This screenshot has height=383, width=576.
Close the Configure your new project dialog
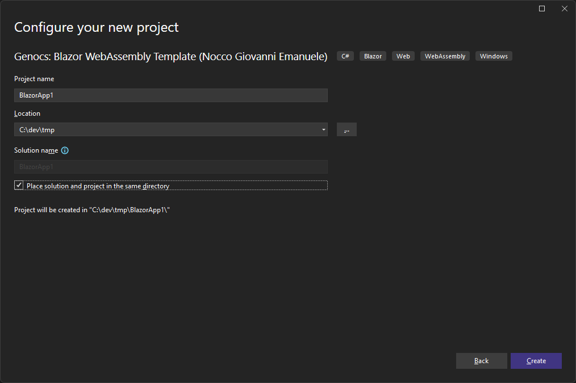coord(564,9)
